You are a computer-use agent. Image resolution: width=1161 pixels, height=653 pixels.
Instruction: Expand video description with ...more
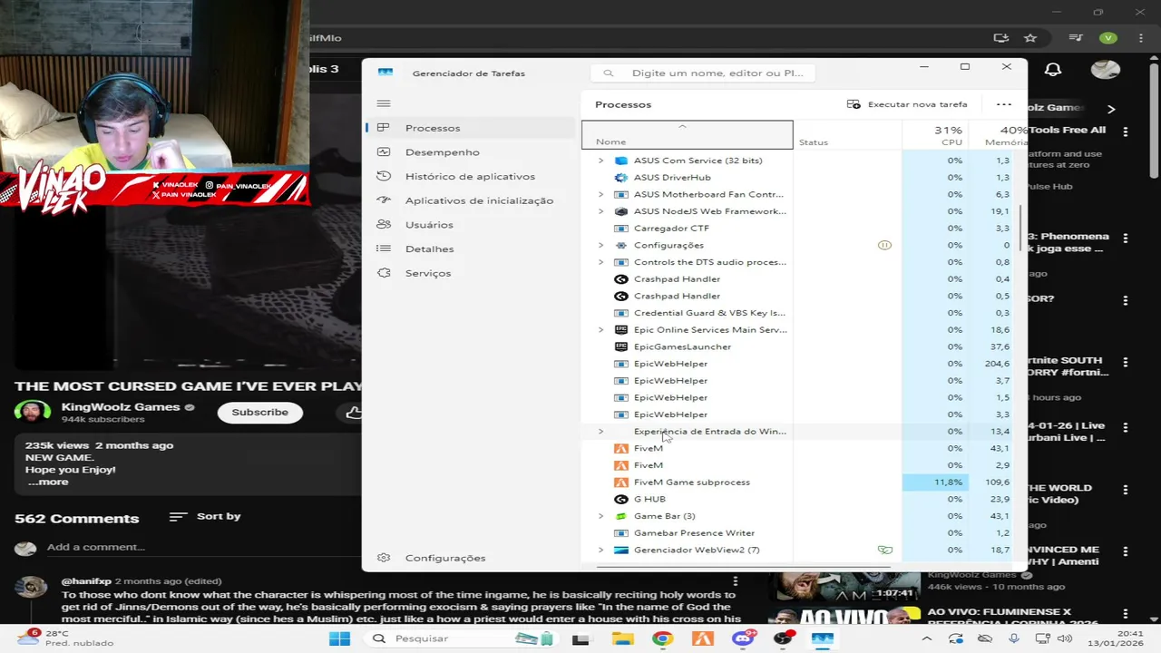(x=48, y=482)
